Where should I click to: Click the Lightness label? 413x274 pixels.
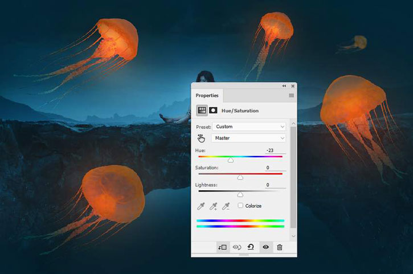coord(206,185)
